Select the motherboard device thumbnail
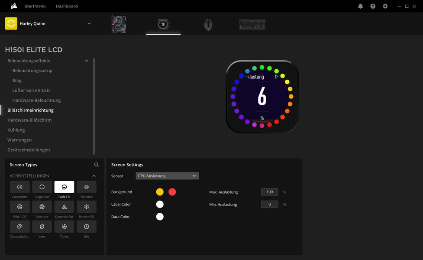423x260 pixels. [x=119, y=24]
